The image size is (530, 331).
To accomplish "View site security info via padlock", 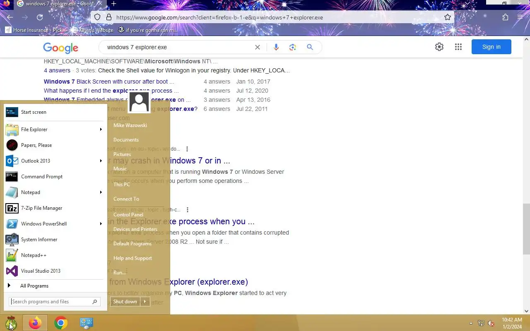I will click(109, 17).
